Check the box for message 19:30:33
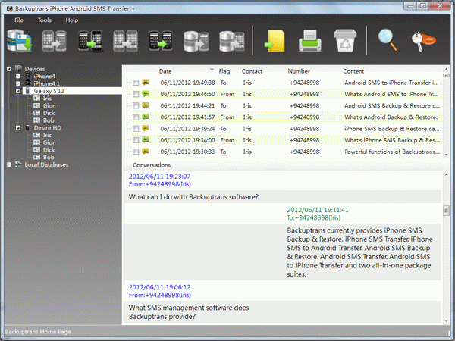The width and height of the screenshot is (455, 341). [136, 152]
